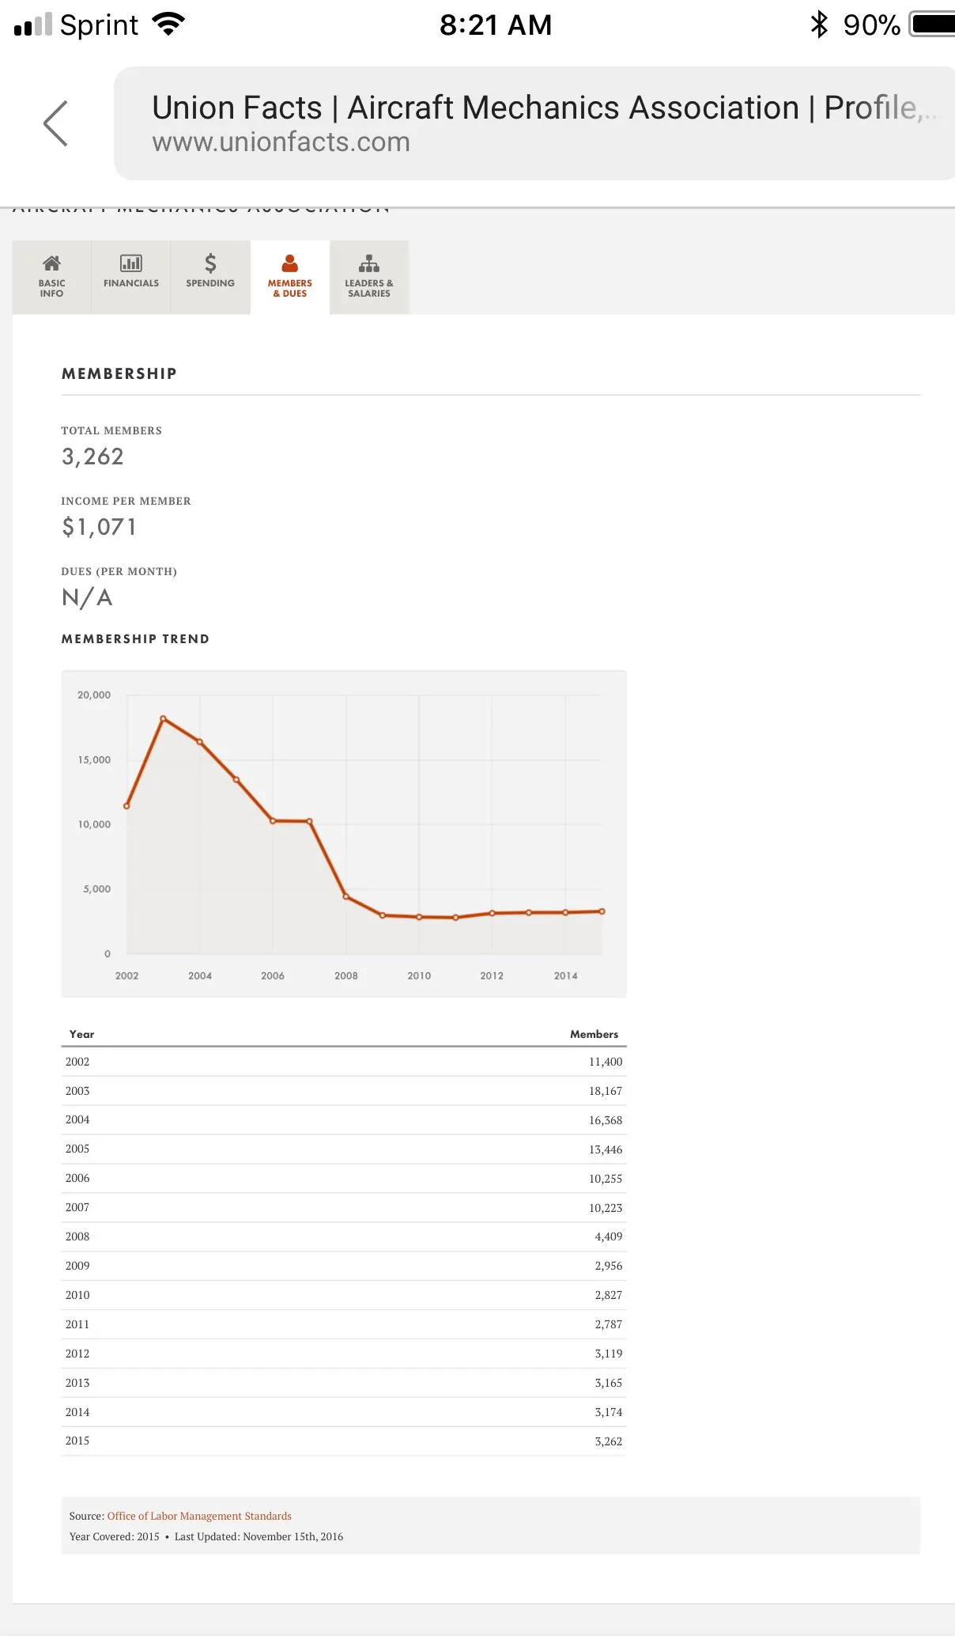Switch to the Spending tab label
This screenshot has width=955, height=1636.
tap(210, 283)
